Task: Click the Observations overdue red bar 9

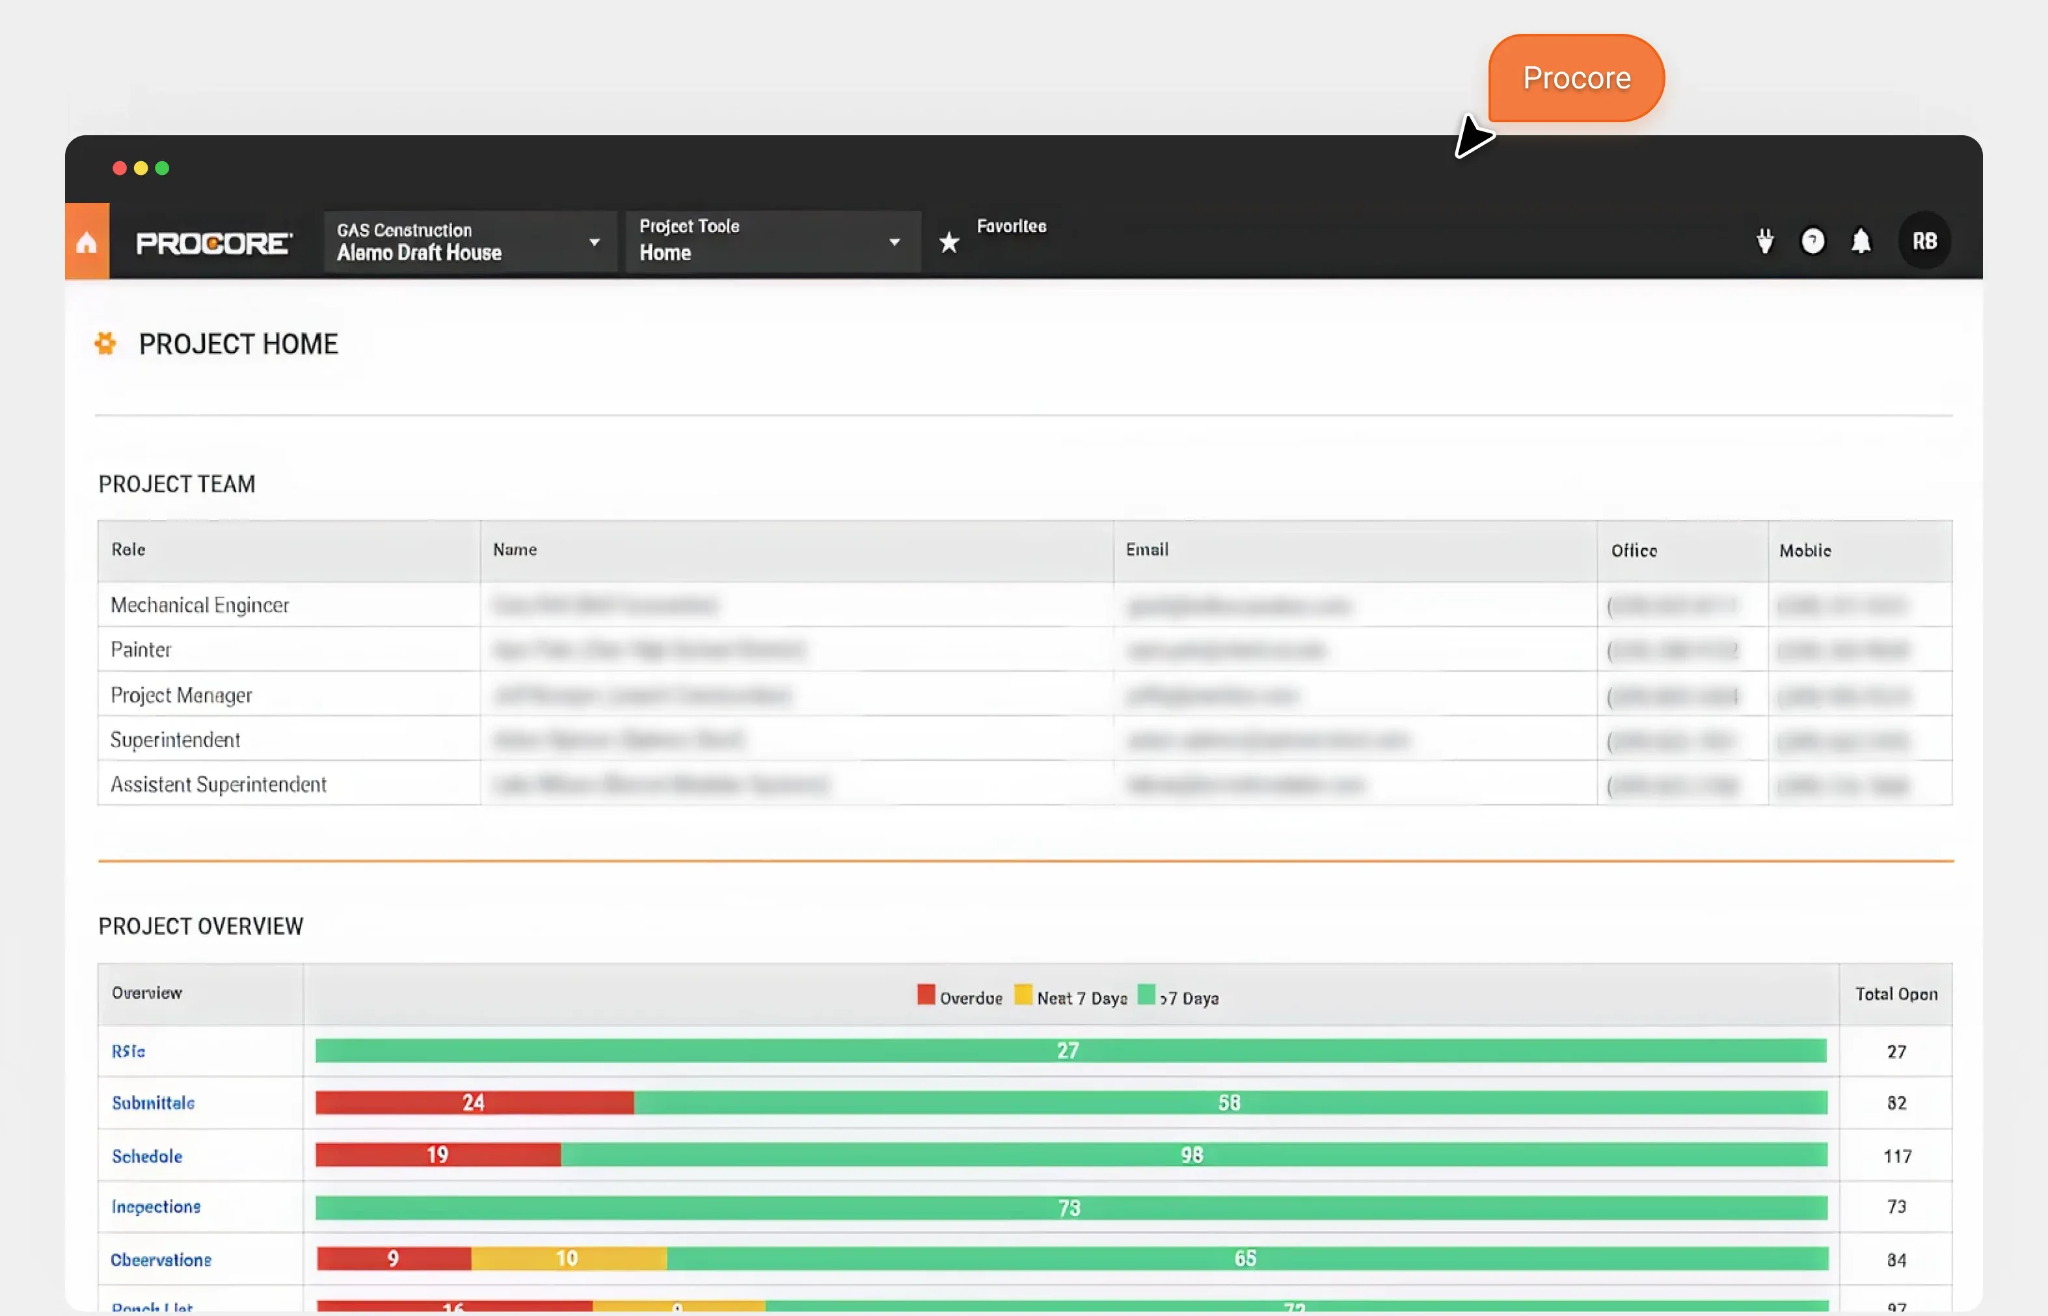Action: pyautogui.click(x=394, y=1259)
